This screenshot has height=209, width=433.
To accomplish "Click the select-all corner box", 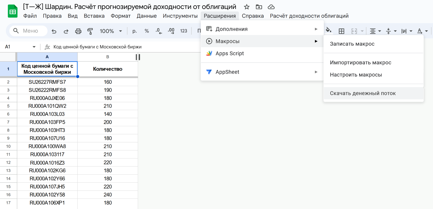I will (8, 57).
